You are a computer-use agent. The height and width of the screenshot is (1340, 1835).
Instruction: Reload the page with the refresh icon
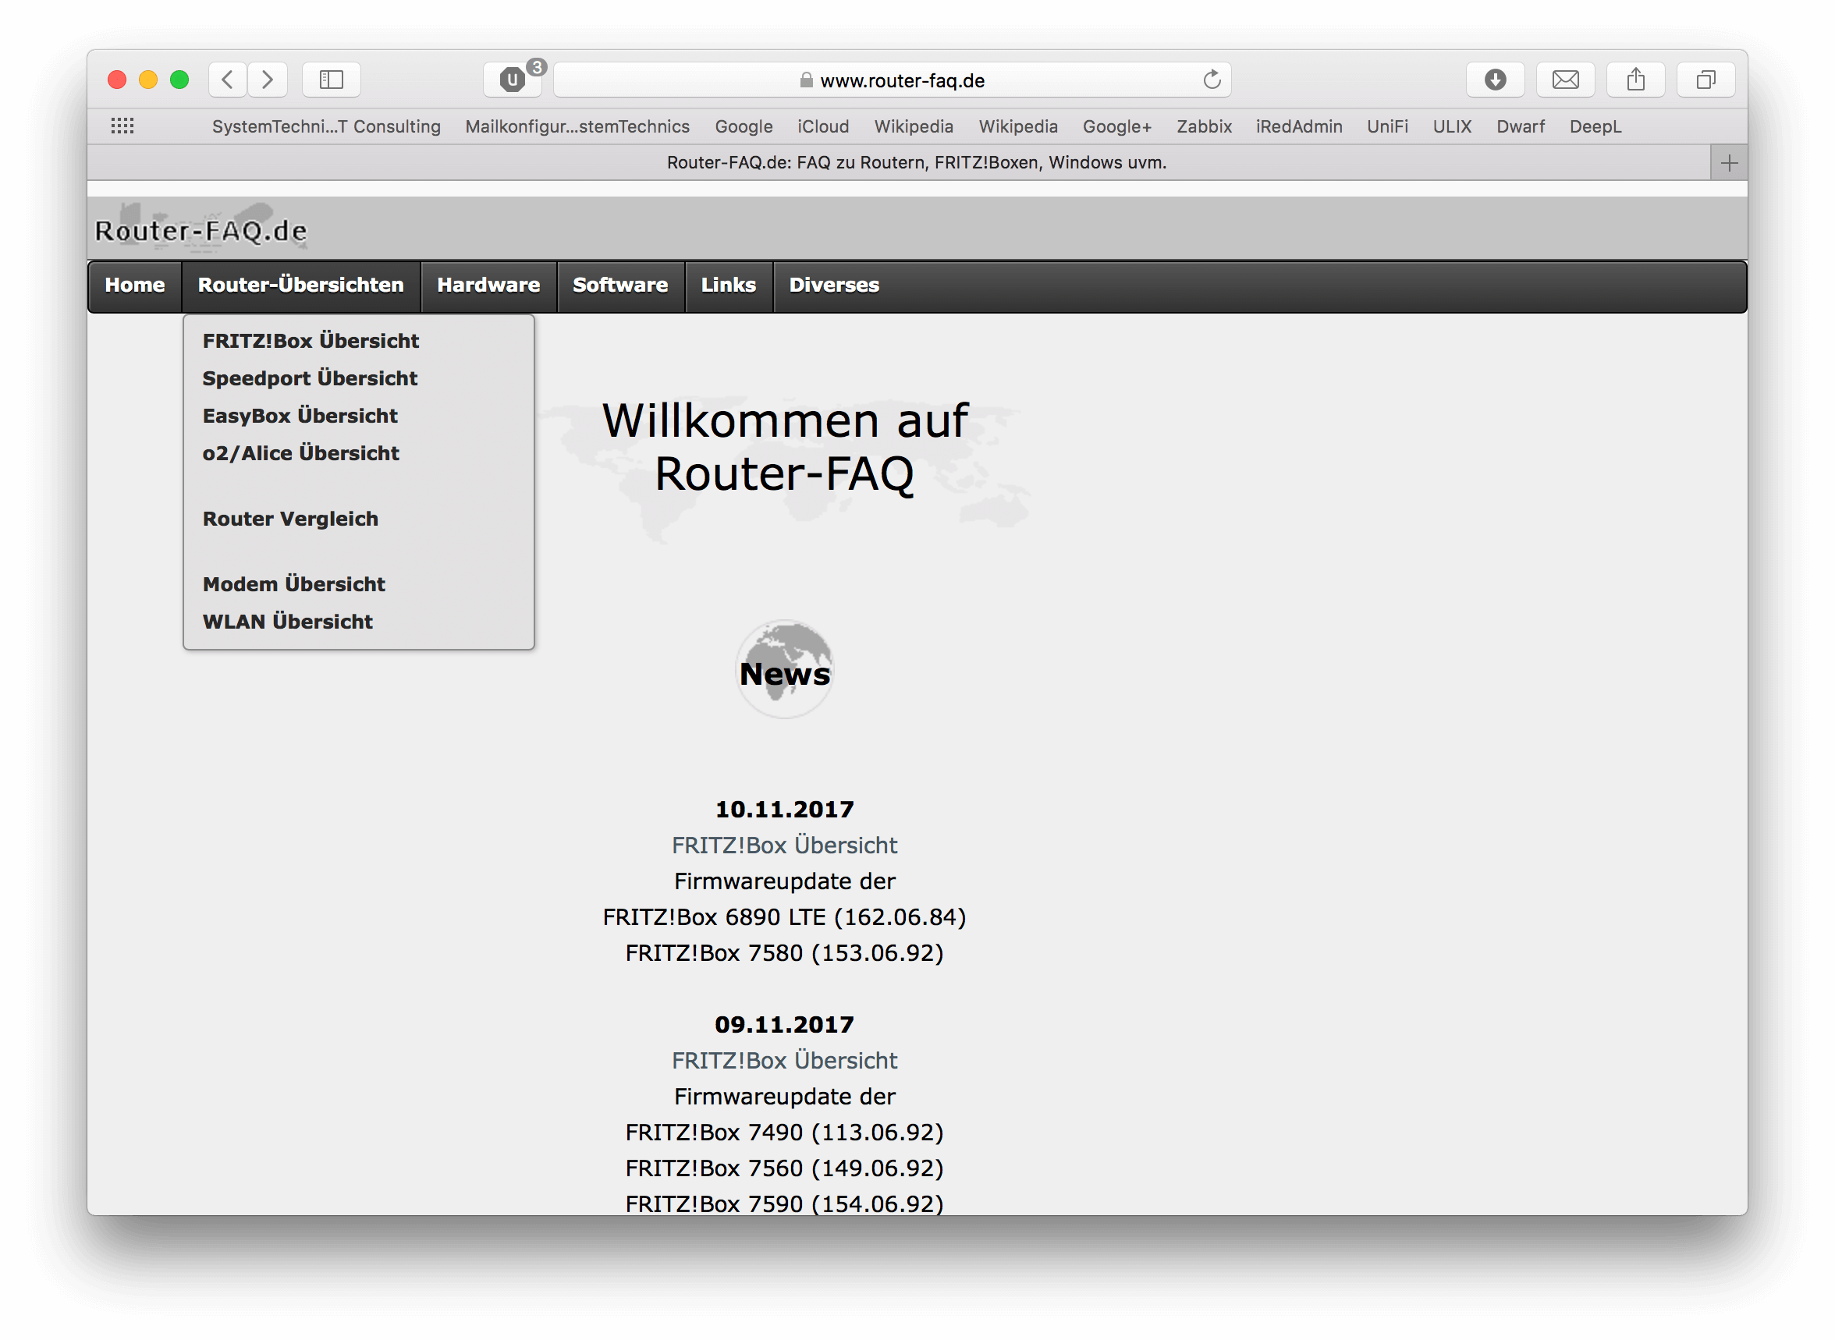coord(1211,80)
